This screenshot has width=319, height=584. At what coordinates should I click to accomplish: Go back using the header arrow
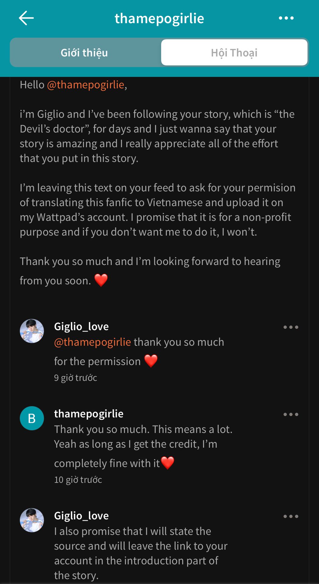click(26, 18)
